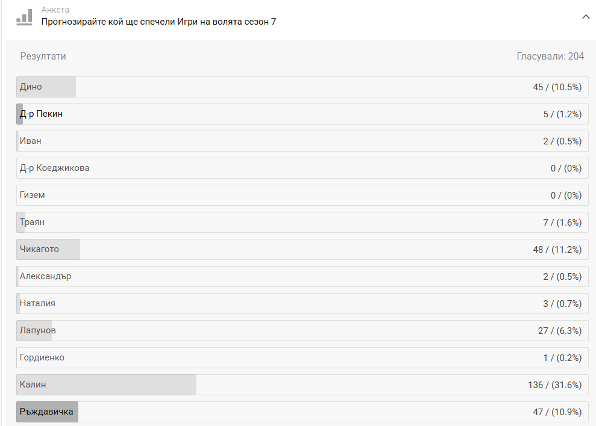Select the Д-р Пекин result row
The image size is (596, 426).
302,114
